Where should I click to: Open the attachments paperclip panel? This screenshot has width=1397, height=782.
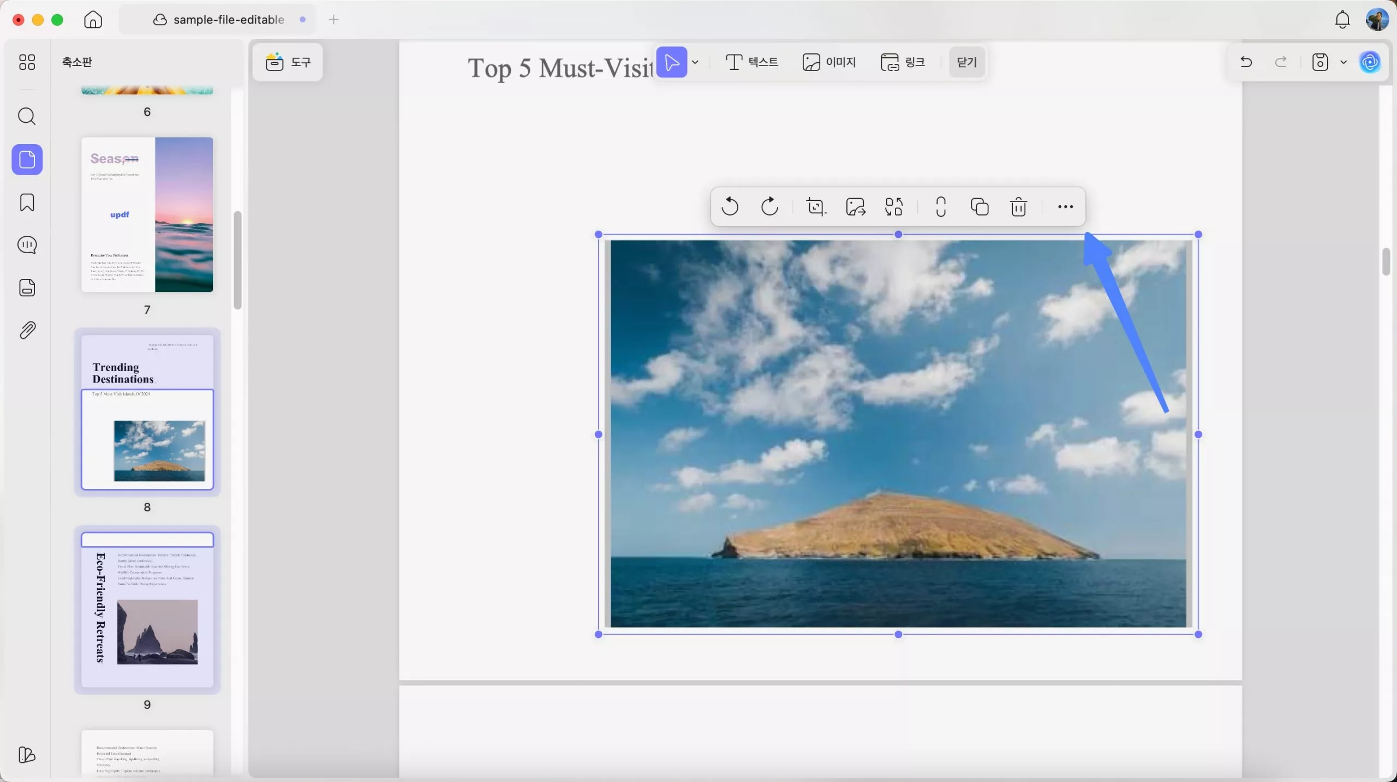[27, 330]
